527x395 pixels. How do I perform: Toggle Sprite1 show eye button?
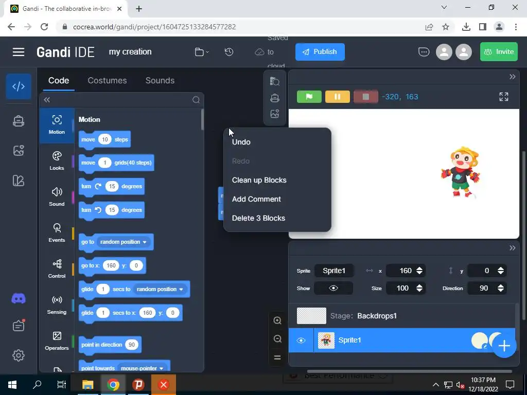(333, 288)
